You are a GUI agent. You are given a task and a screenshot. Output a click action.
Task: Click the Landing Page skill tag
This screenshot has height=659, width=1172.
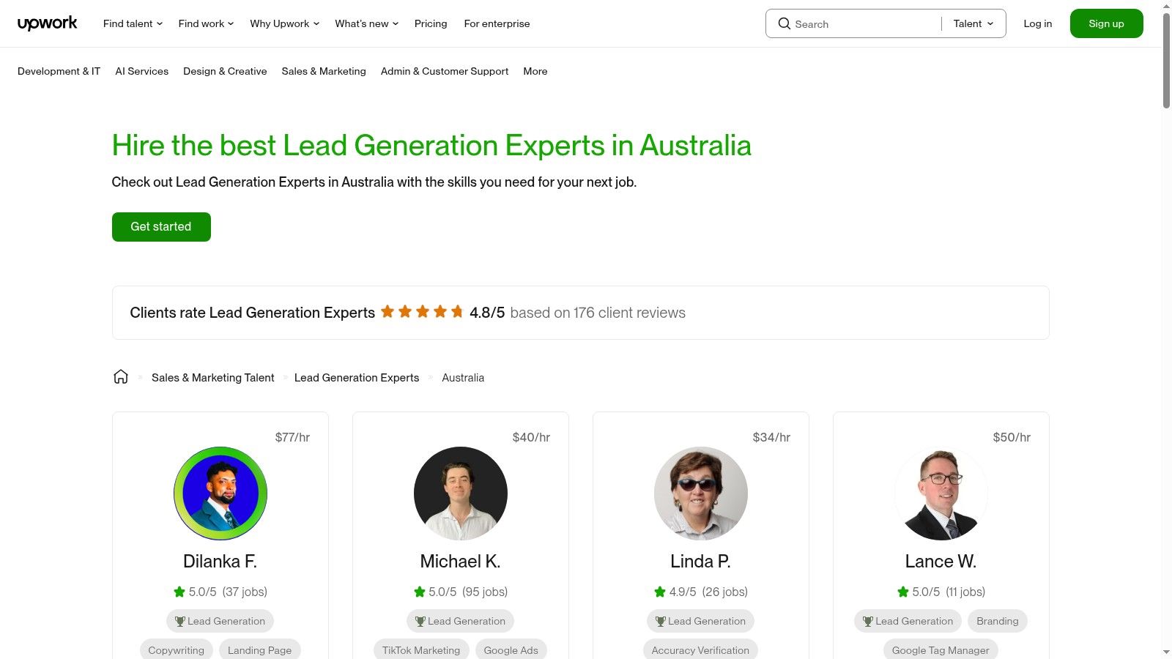tap(259, 650)
